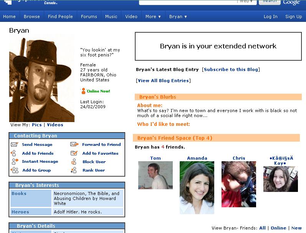The height and width of the screenshot is (233, 306).
Task: Expand the More dropdown menu
Action: 153,17
